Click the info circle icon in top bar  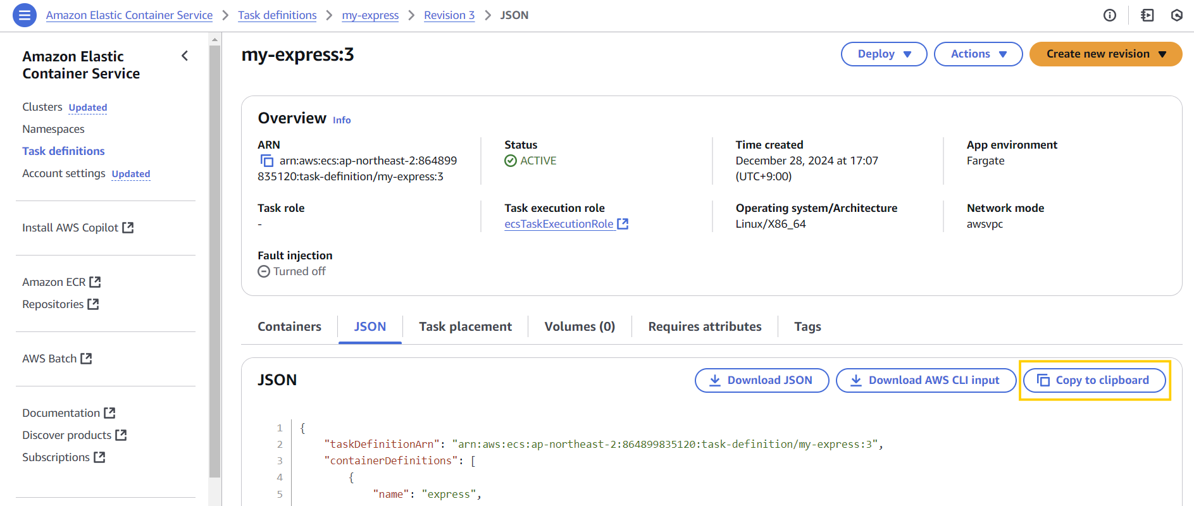[x=1110, y=15]
